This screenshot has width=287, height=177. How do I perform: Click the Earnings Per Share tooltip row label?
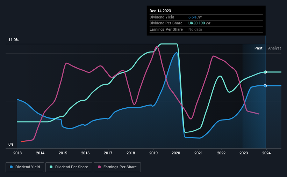[x=166, y=29]
